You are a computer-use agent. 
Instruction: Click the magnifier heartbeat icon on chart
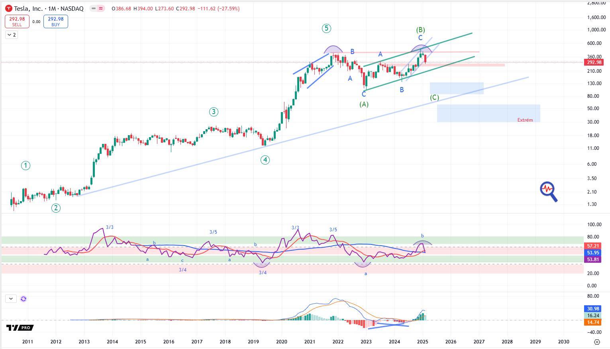548,191
